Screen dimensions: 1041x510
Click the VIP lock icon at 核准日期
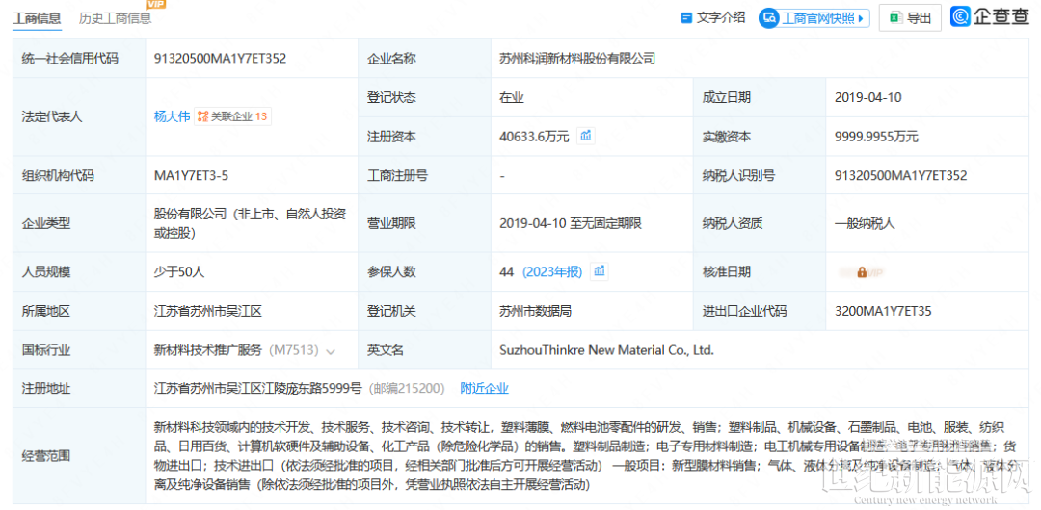tap(861, 272)
